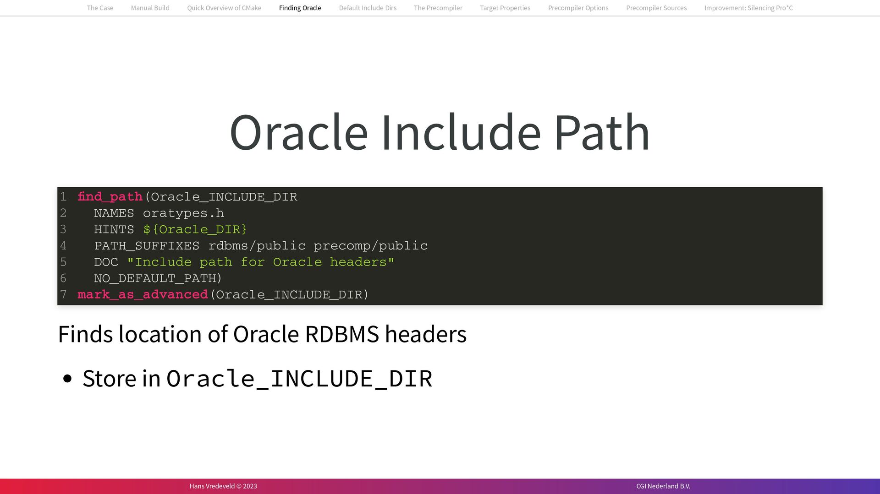Click bullet text 'Store in Oracle_INCLUDE_DIR'

point(257,379)
